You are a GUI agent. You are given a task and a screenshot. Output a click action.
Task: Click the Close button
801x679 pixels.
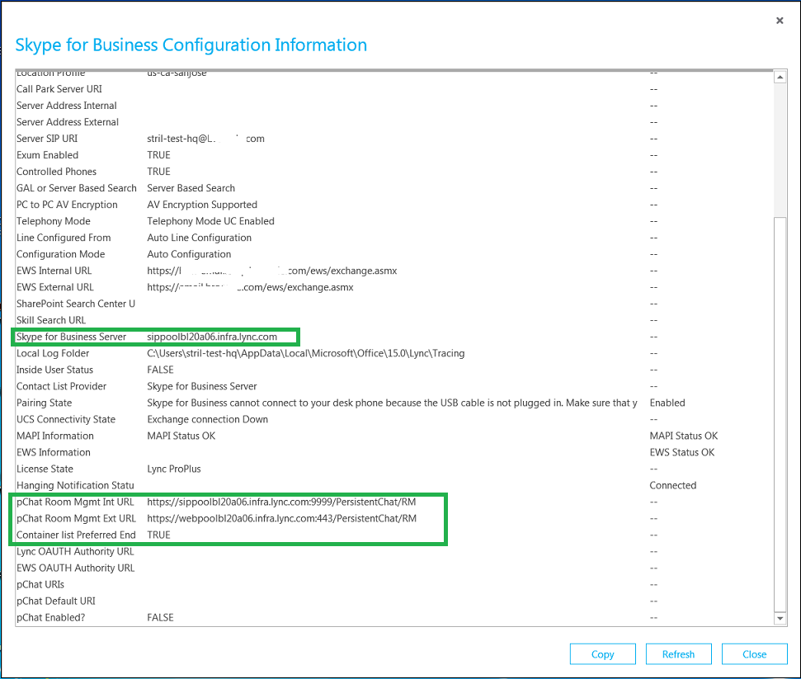pos(754,653)
